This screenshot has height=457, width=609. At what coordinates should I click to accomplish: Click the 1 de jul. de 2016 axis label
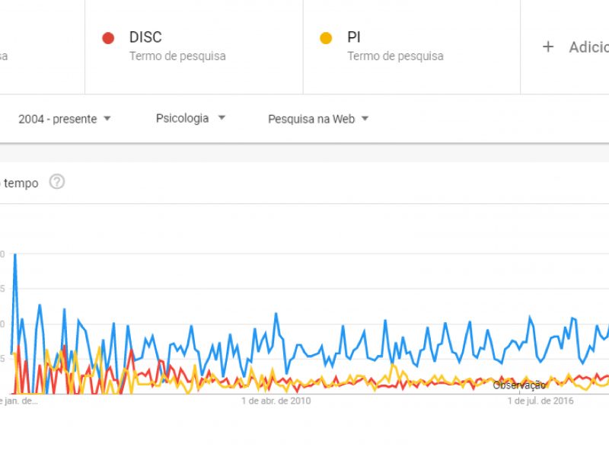pos(540,401)
